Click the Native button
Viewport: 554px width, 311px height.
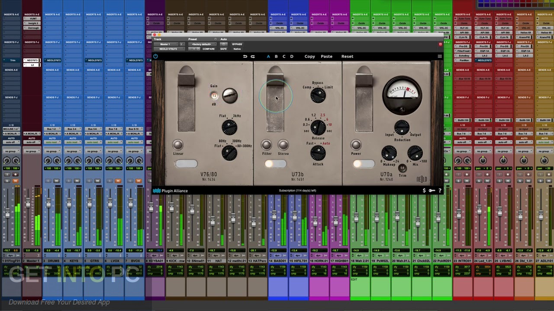pyautogui.click(x=237, y=49)
